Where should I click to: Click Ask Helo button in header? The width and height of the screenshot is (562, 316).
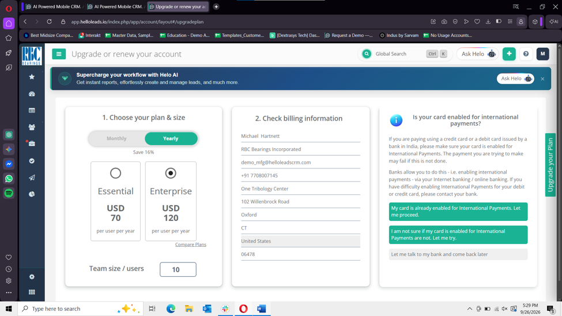(x=478, y=54)
